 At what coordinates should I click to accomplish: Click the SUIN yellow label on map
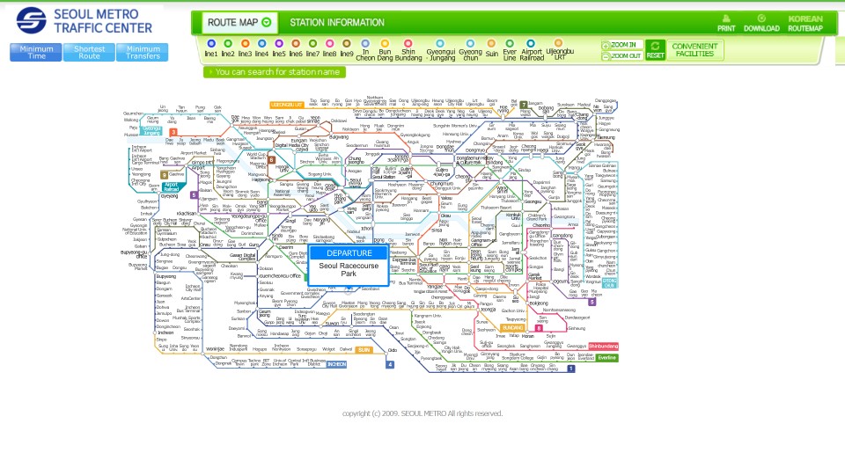tap(364, 350)
